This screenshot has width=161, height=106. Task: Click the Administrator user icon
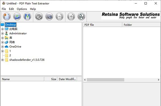[6, 33]
